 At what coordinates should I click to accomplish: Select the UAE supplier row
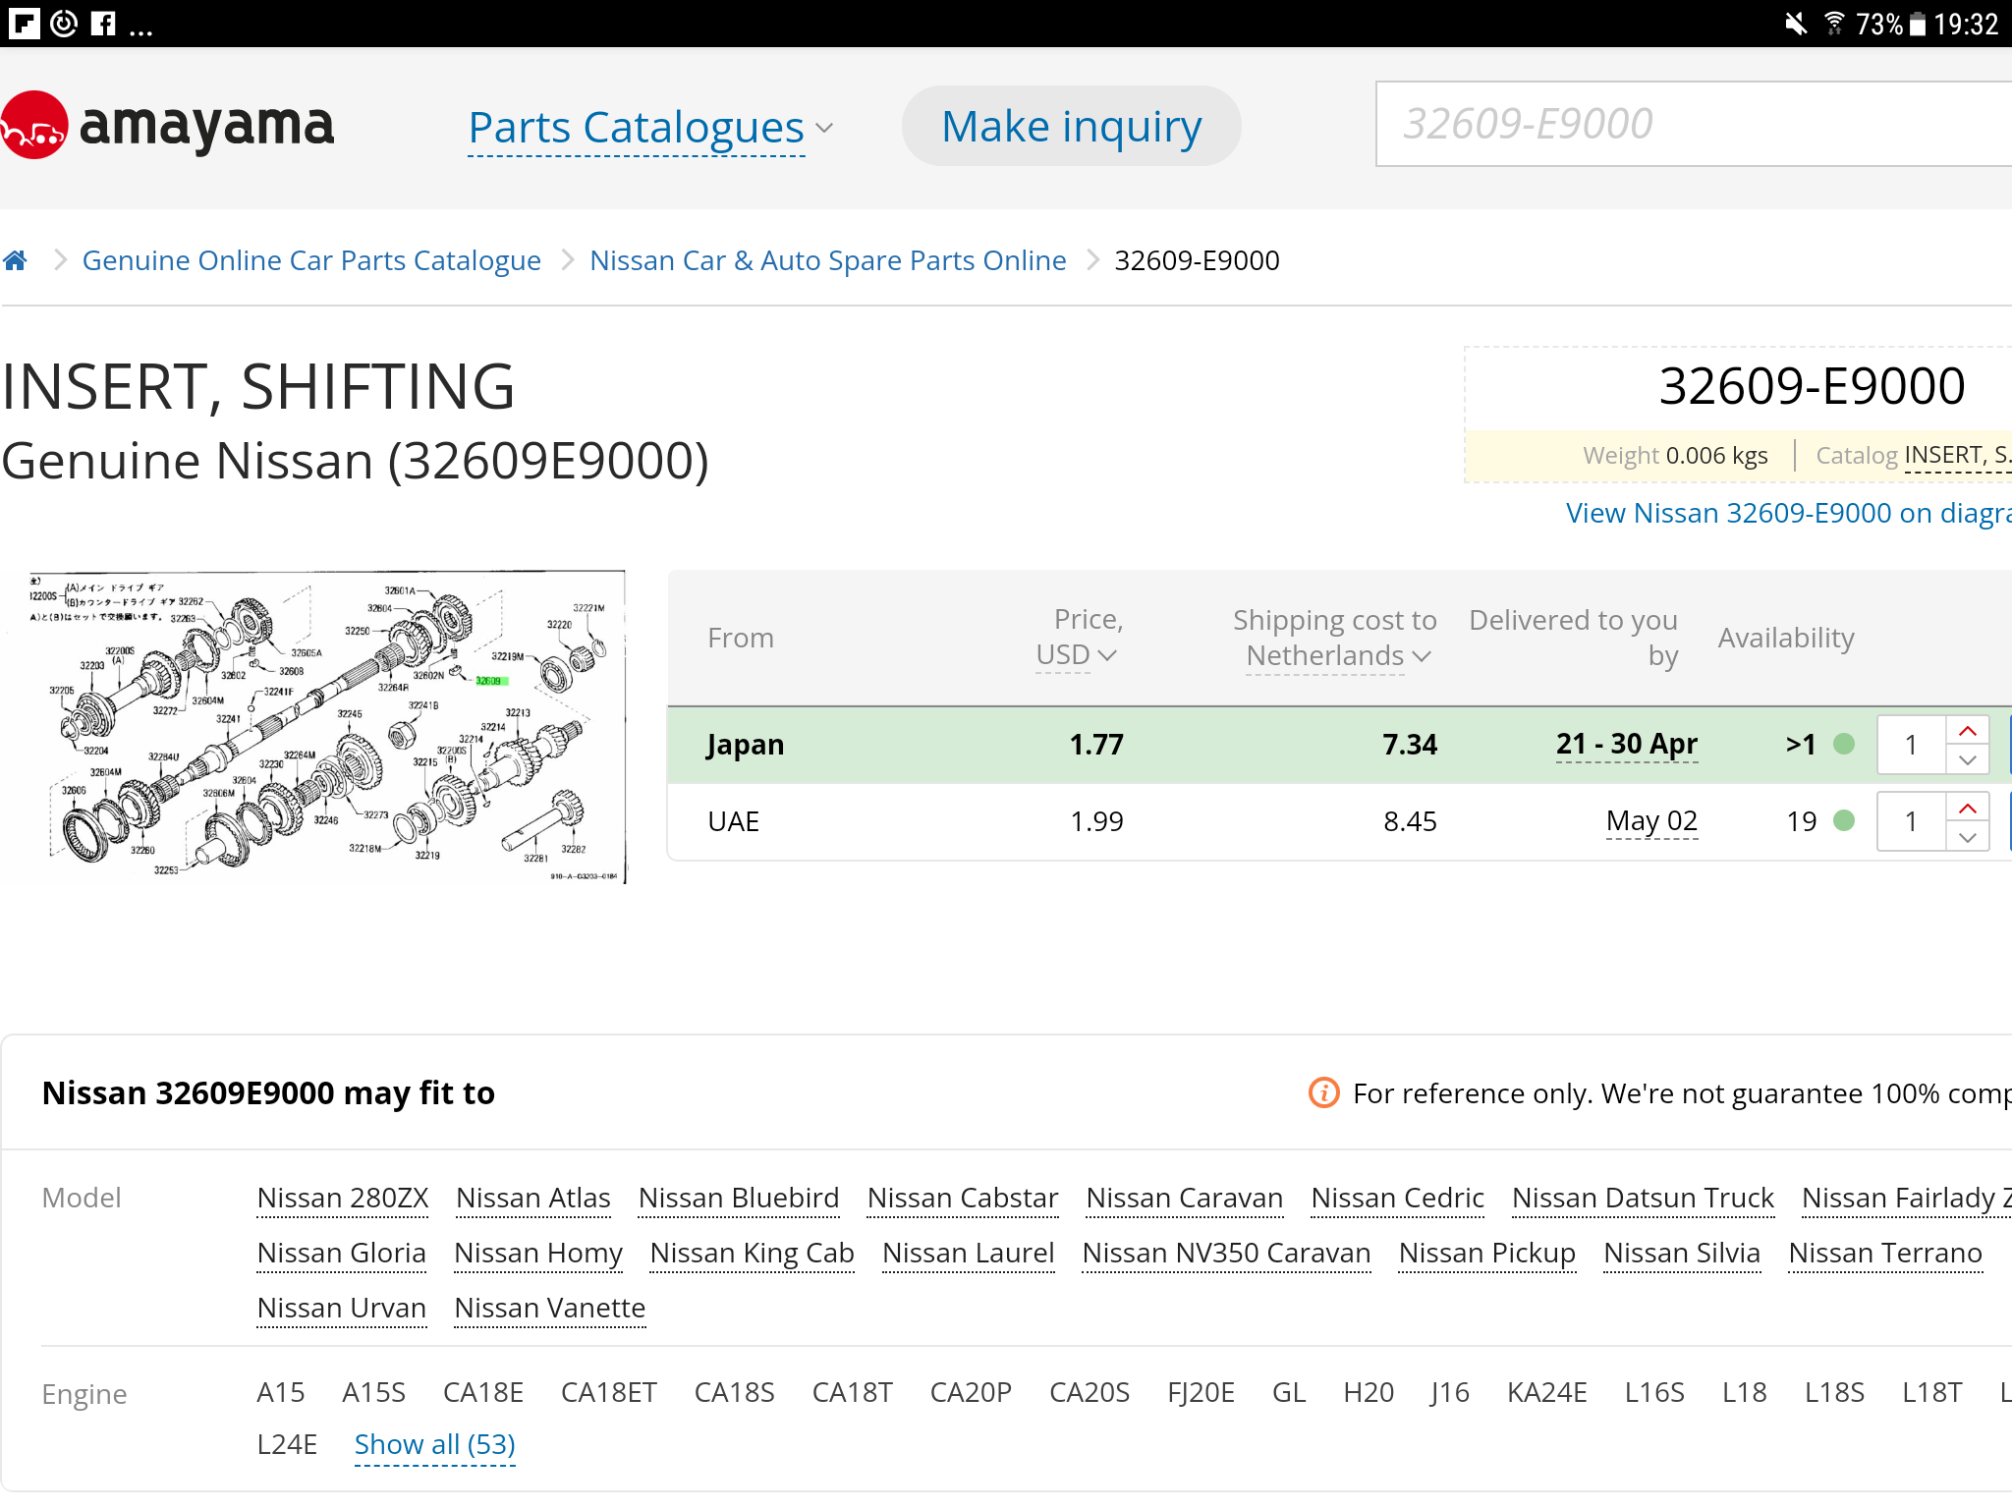[x=1340, y=821]
